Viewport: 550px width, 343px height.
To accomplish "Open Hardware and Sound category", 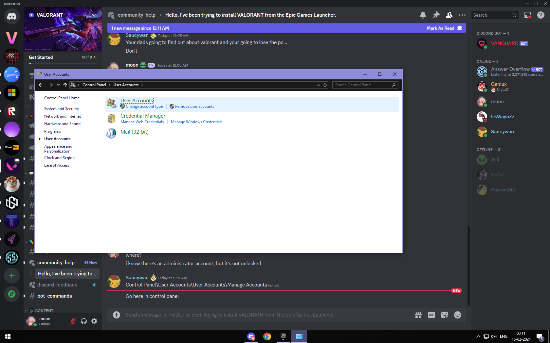I will coord(62,124).
